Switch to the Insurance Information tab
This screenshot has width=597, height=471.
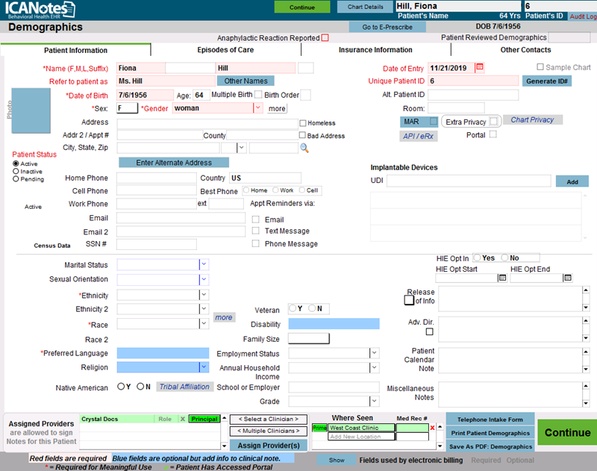tap(375, 50)
